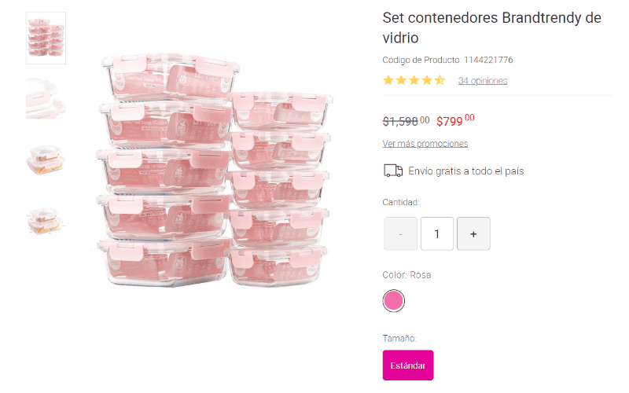This screenshot has width=629, height=393.
Task: Focus the quantity input field
Action: point(437,233)
